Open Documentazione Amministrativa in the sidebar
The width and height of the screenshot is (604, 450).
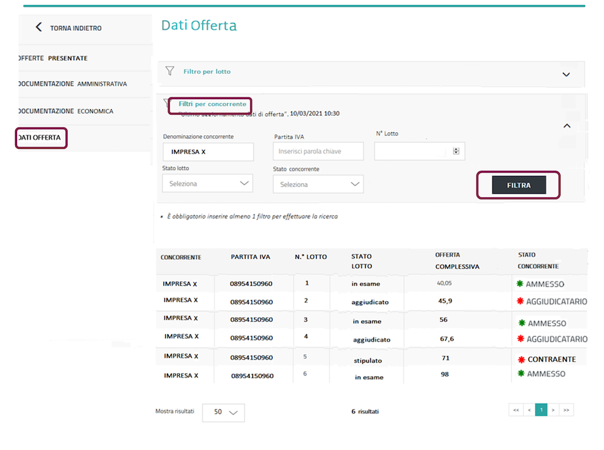click(x=73, y=84)
